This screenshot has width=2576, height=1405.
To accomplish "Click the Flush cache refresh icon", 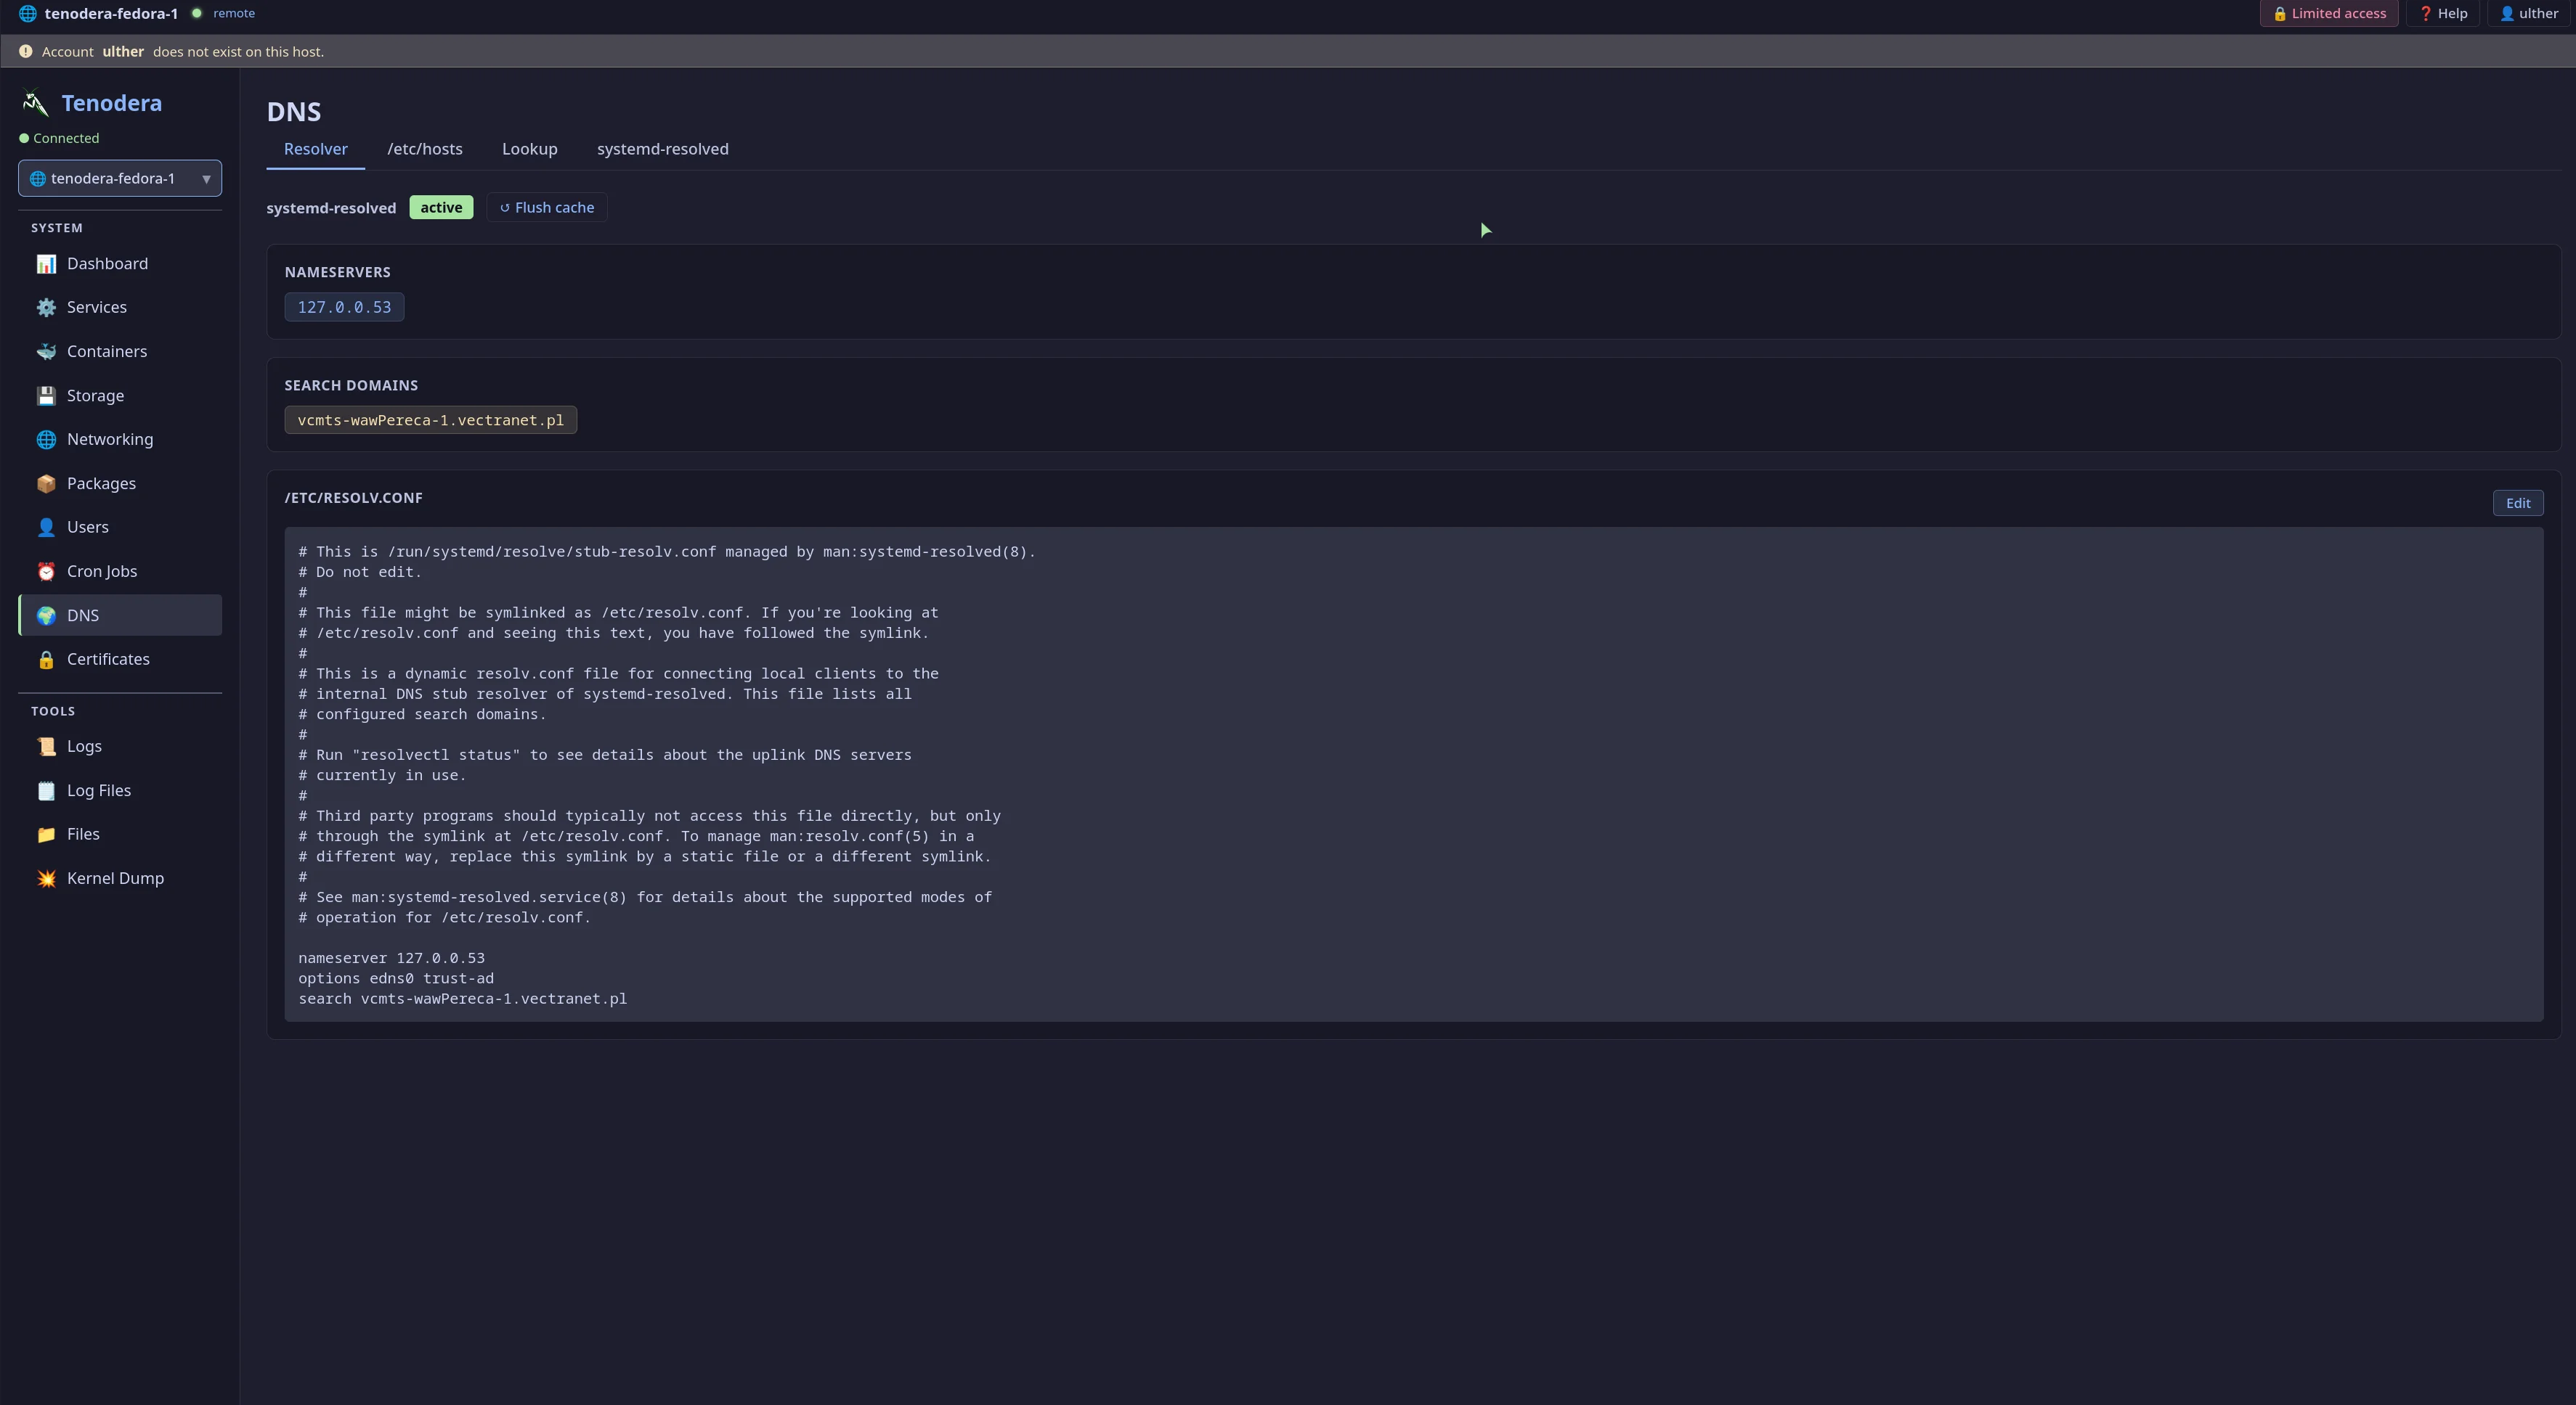I will tap(505, 208).
